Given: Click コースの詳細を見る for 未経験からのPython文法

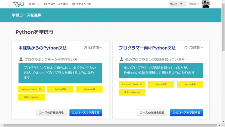Looking at the screenshot, I should coord(51,113).
